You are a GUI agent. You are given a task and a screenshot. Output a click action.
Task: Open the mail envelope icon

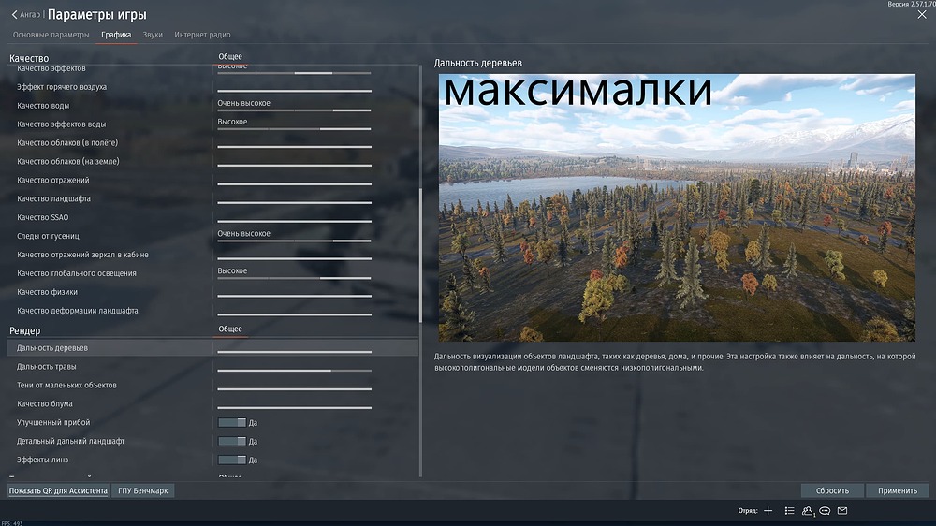(842, 510)
